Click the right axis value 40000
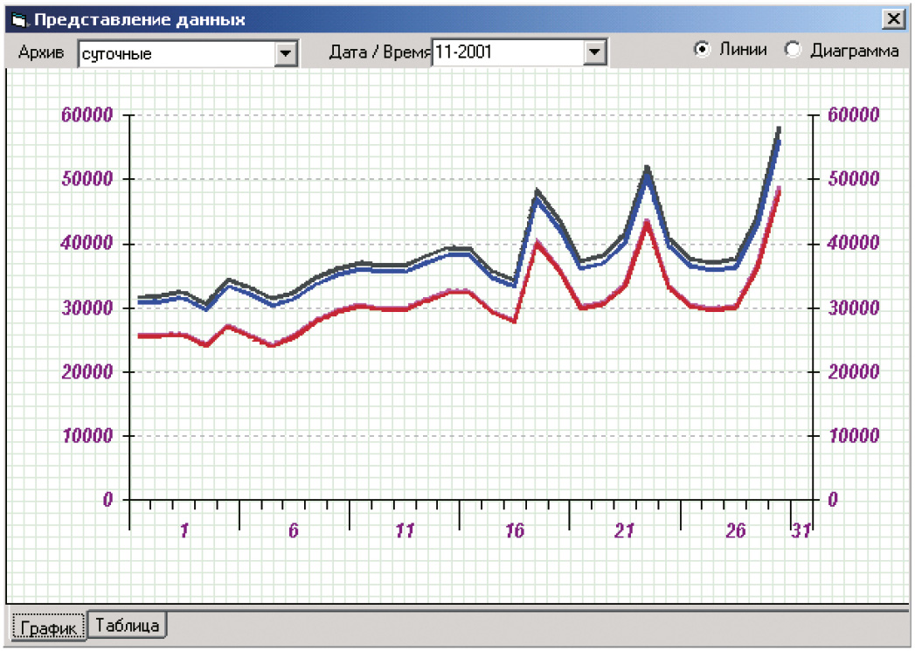 click(x=853, y=243)
